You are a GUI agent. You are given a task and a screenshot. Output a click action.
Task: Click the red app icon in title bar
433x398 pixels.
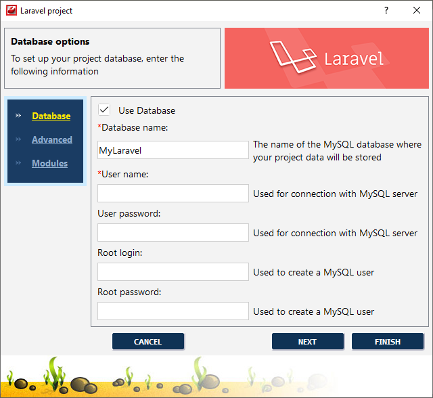(x=12, y=11)
